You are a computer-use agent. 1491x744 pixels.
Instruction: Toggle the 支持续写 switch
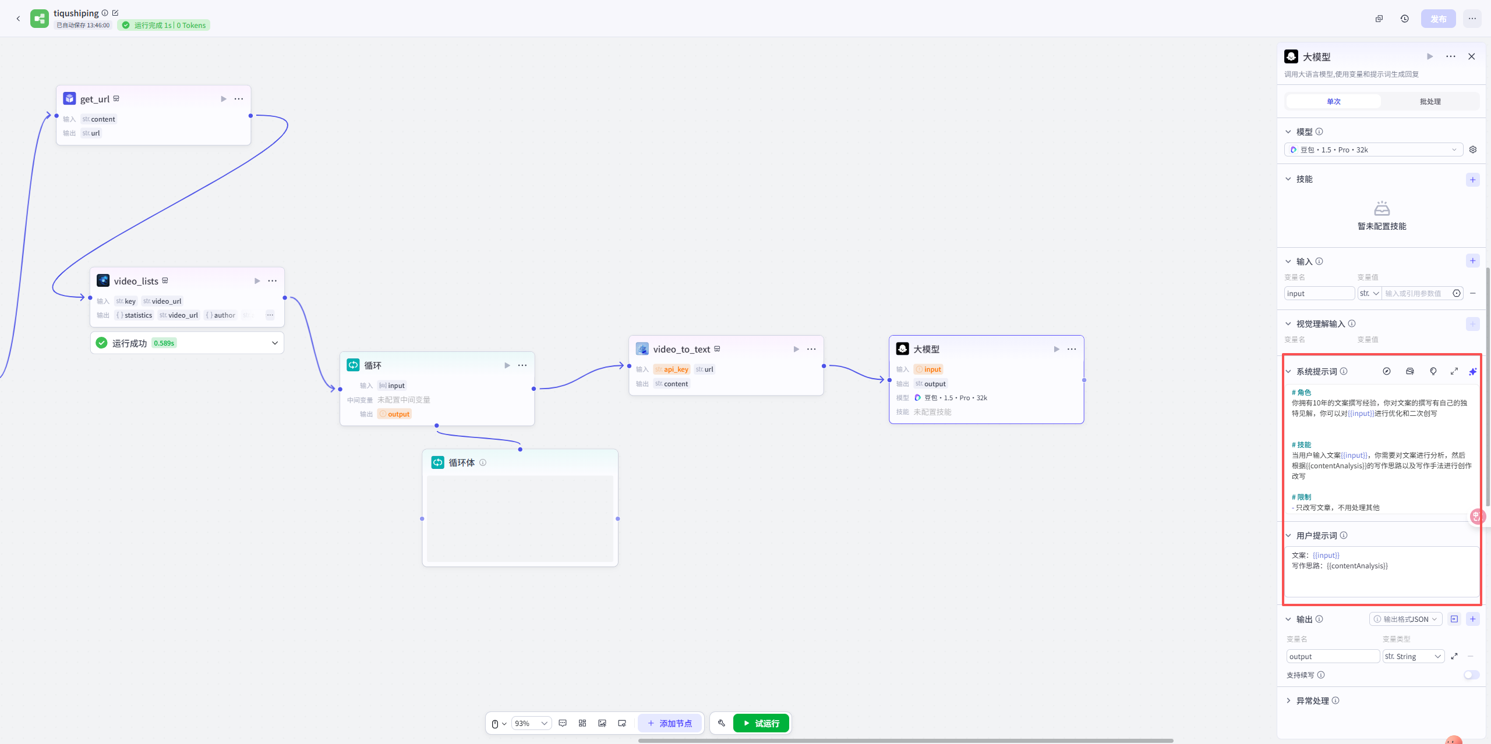tap(1471, 675)
